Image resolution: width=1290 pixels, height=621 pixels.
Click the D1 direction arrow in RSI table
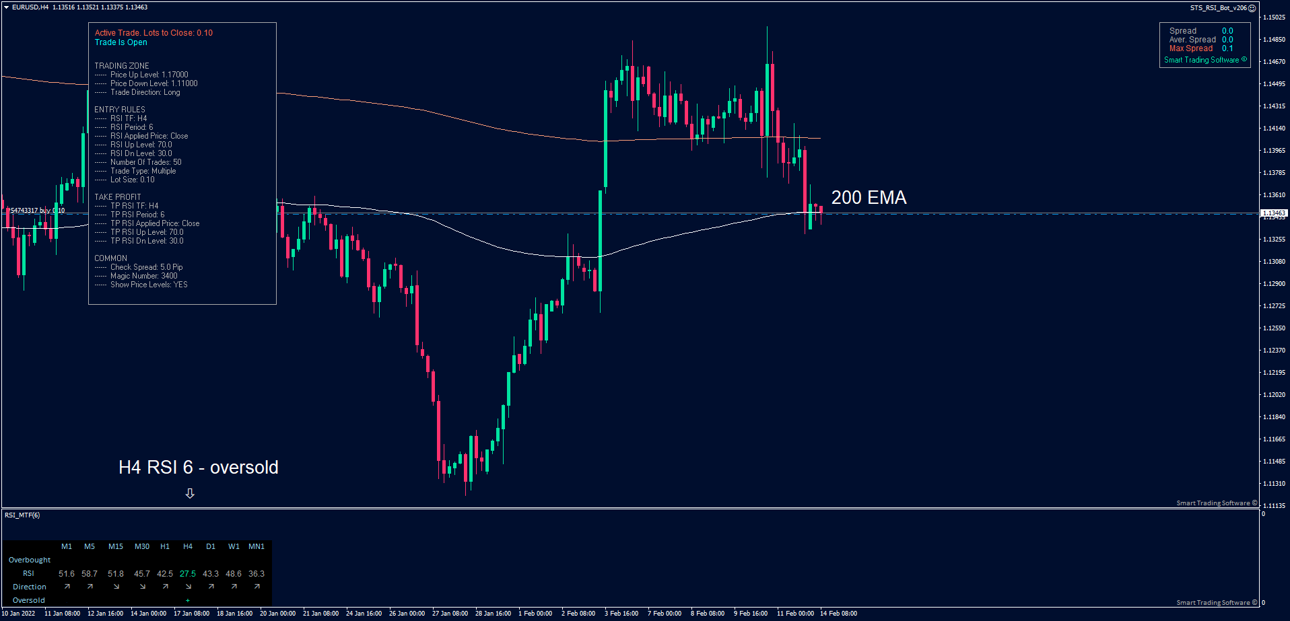(x=211, y=587)
